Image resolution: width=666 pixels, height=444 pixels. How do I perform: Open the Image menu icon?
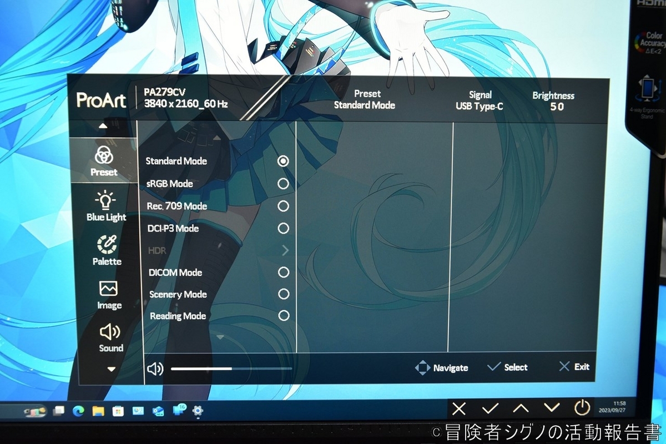click(108, 289)
